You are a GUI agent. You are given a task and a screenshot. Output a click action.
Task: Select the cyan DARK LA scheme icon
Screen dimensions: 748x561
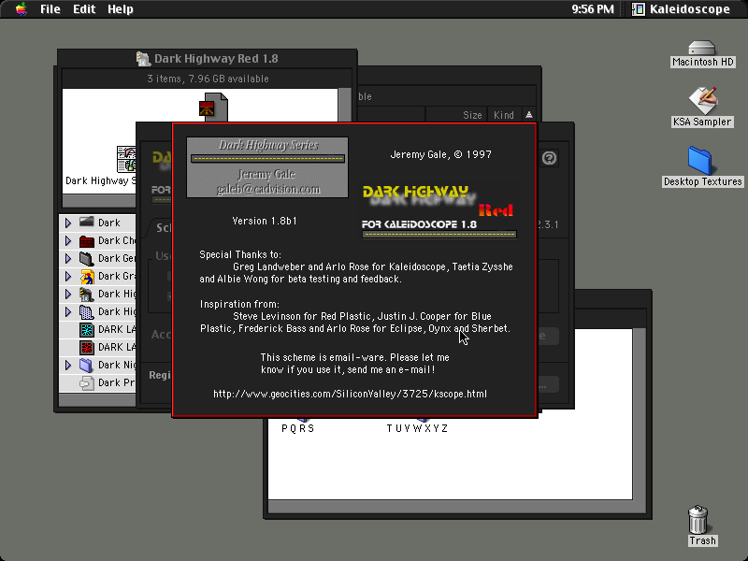coord(86,329)
